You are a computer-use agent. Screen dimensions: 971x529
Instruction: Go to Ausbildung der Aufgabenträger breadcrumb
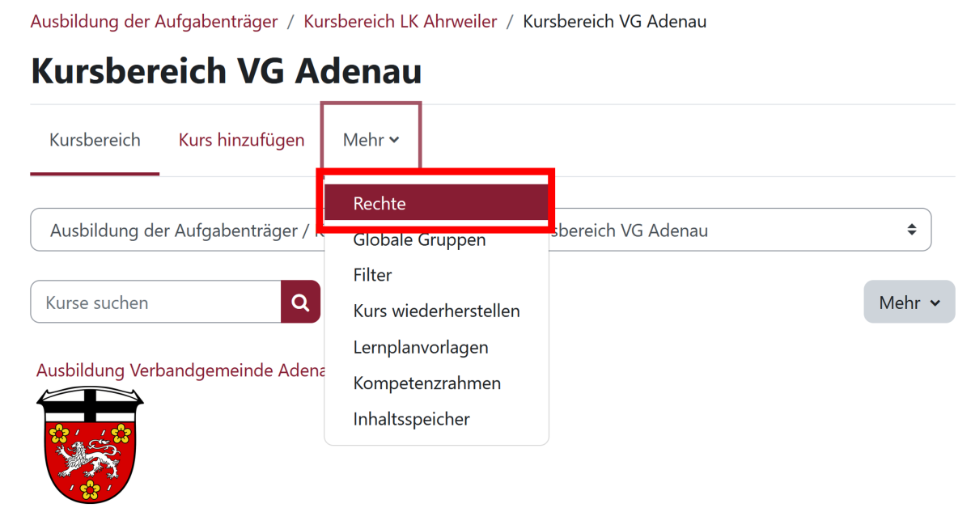click(x=154, y=22)
